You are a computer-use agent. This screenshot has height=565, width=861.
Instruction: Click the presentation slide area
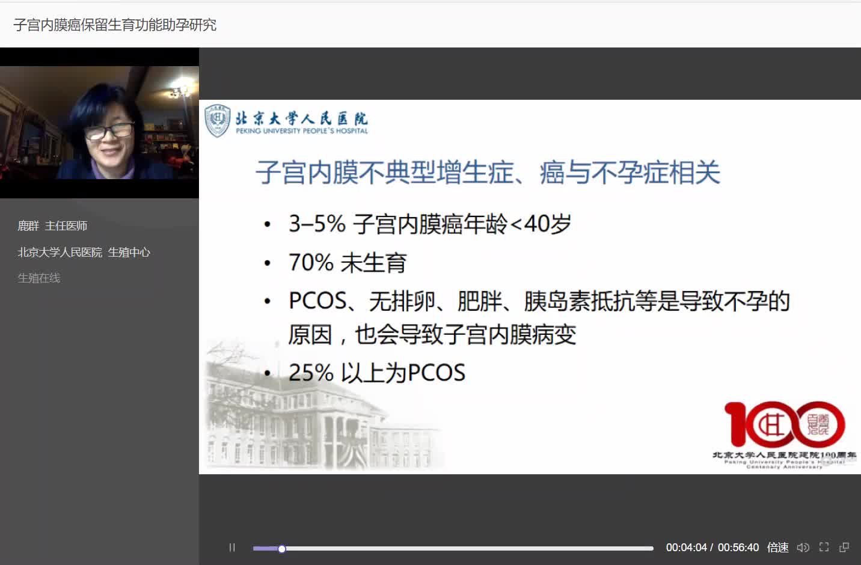point(530,287)
